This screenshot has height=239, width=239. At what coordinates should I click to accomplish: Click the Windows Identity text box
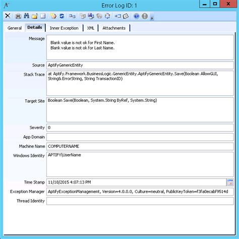(x=140, y=164)
